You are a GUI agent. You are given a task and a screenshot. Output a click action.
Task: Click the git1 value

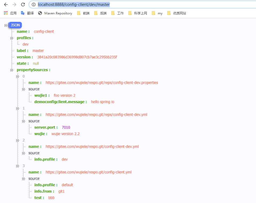point(61,191)
